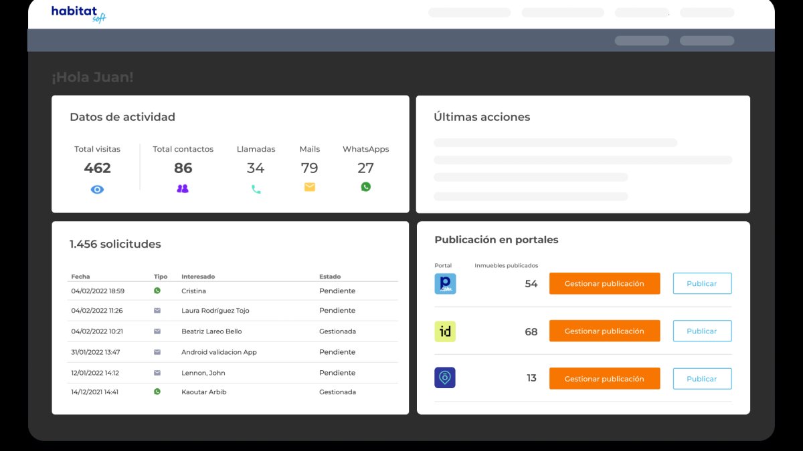Click the WhatsApp type icon in Cristina's row
Viewport: 803px width, 451px height.
[x=157, y=291]
